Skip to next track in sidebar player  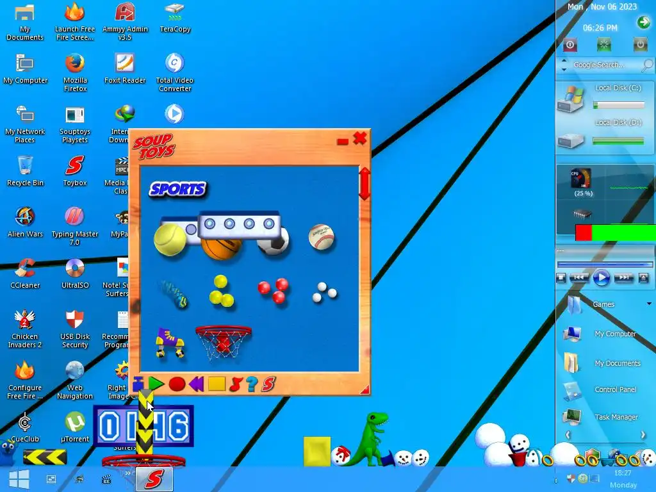coord(623,278)
